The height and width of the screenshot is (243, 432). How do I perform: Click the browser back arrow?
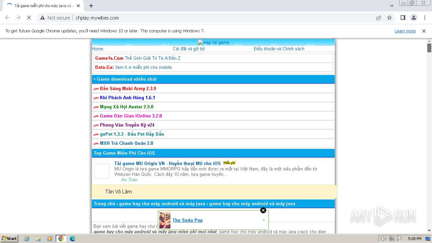(7, 18)
